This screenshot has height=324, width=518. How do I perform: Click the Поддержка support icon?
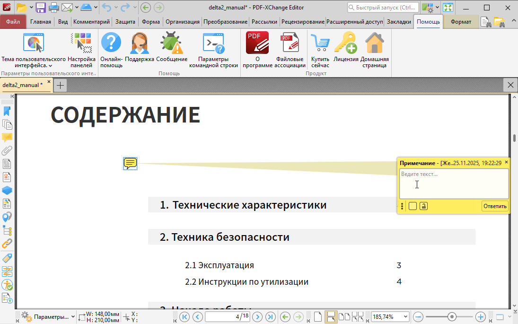tap(140, 44)
